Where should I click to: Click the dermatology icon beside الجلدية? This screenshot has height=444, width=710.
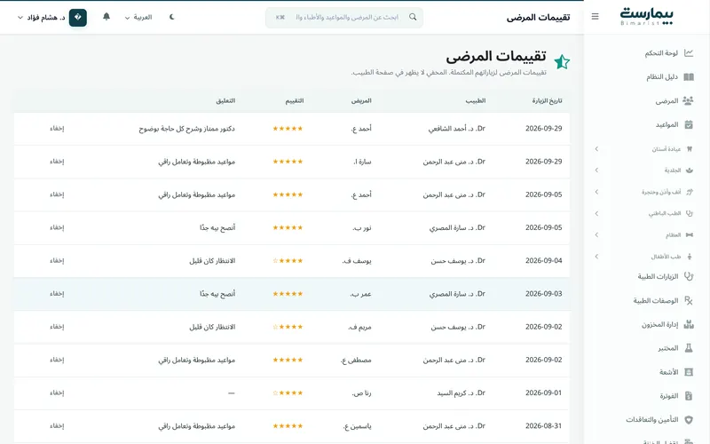click(x=690, y=170)
